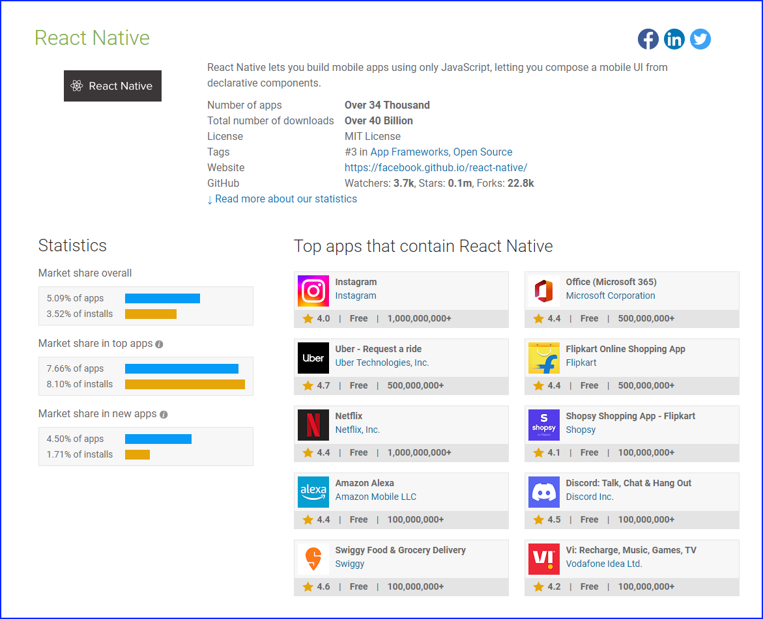Image resolution: width=763 pixels, height=619 pixels.
Task: Click the Amazon Alexa app icon
Action: tap(313, 492)
